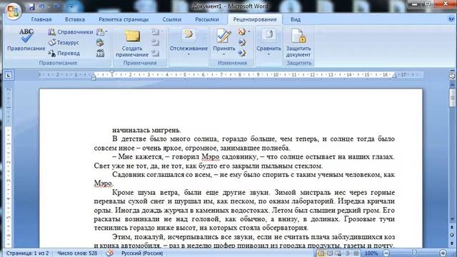The height and width of the screenshot is (257, 457).
Task: Open Quick Access toolbar customize dropdown
Action: tap(71, 6)
